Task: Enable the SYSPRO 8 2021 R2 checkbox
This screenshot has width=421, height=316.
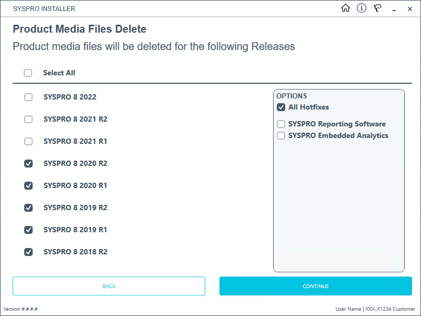Action: coord(28,120)
